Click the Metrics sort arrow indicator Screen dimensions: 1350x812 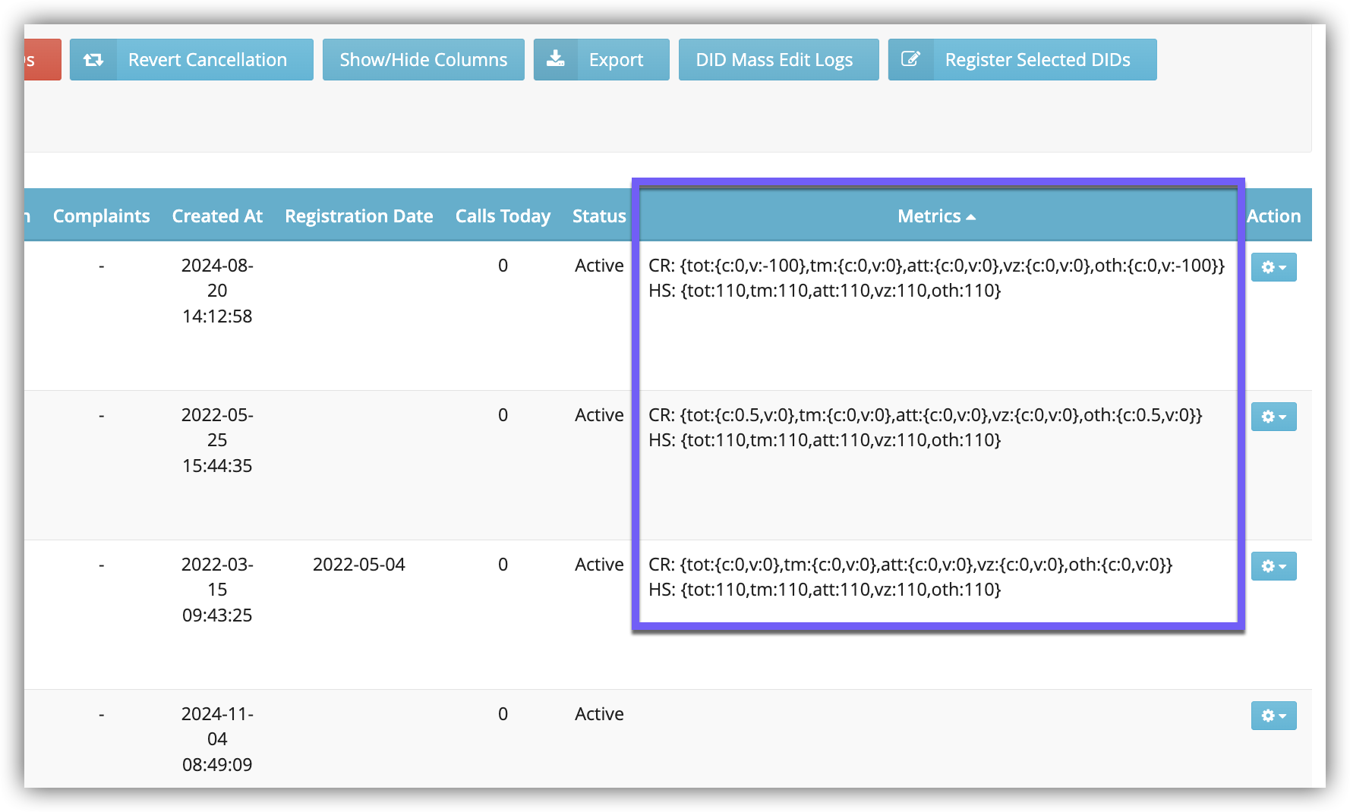(x=971, y=218)
